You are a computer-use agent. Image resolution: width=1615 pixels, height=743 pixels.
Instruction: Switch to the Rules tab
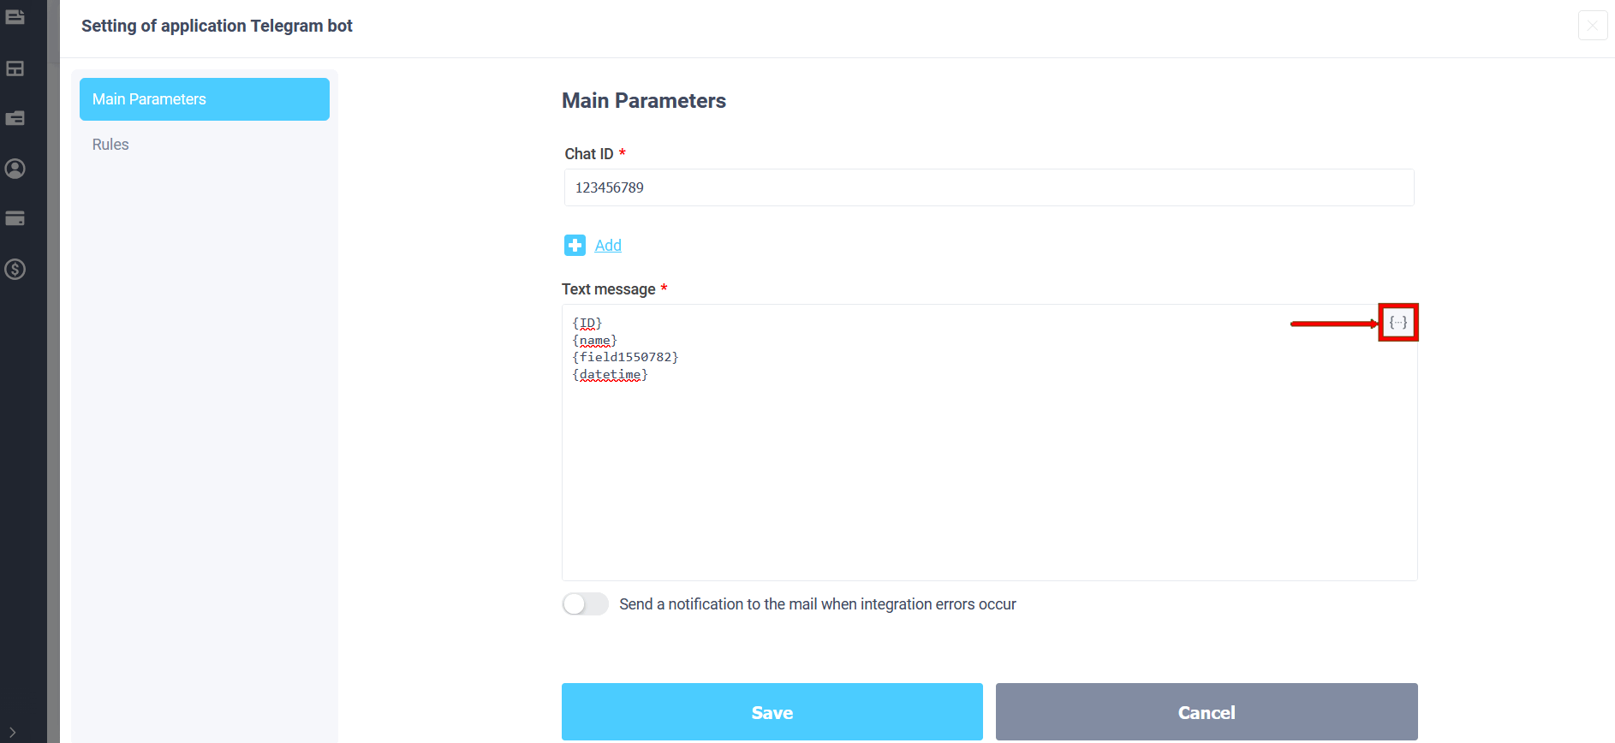click(x=110, y=145)
